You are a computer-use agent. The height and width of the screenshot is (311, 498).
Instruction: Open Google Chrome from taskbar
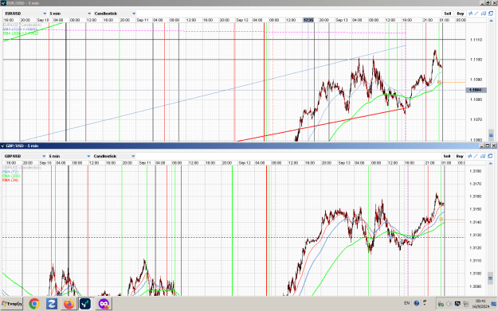click(34, 304)
